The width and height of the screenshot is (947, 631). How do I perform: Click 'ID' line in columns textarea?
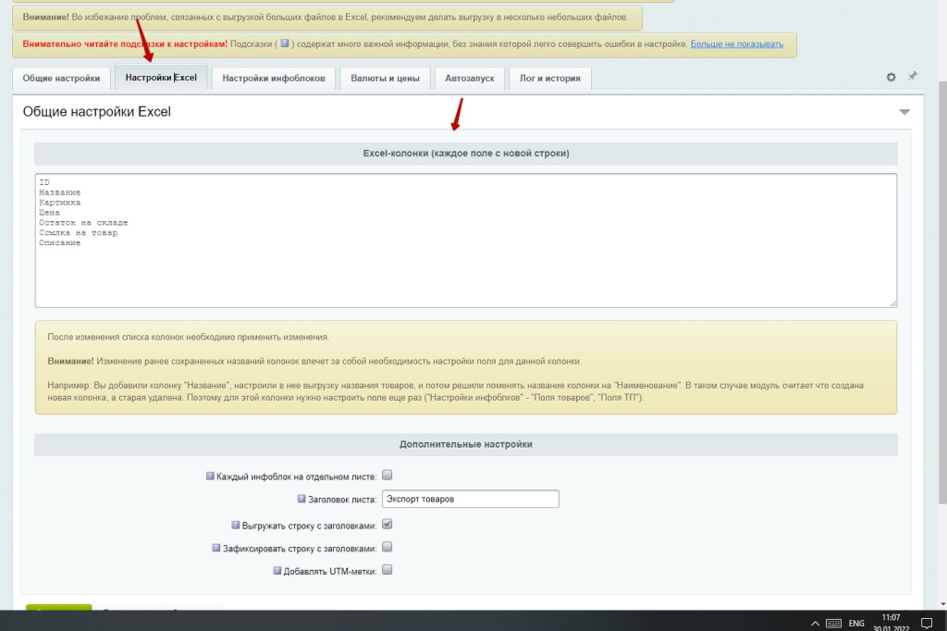[44, 182]
